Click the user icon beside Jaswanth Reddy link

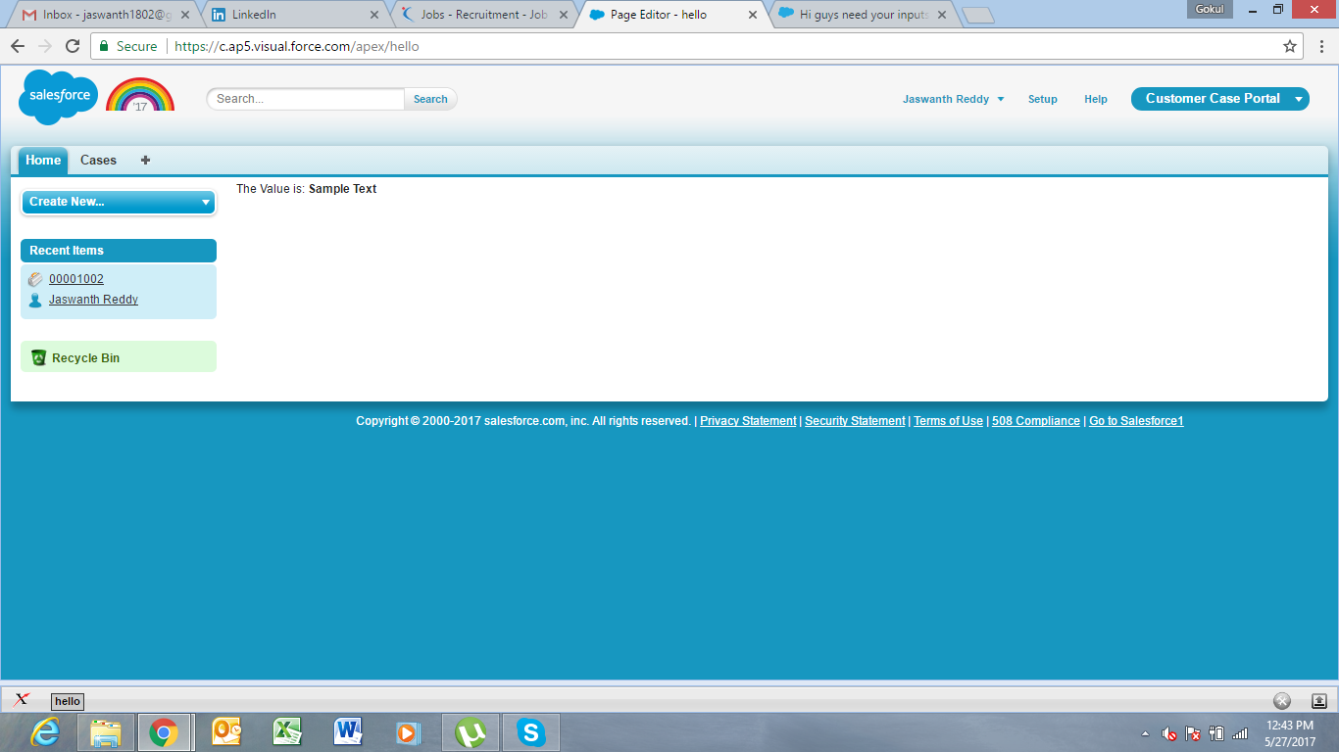coord(35,300)
